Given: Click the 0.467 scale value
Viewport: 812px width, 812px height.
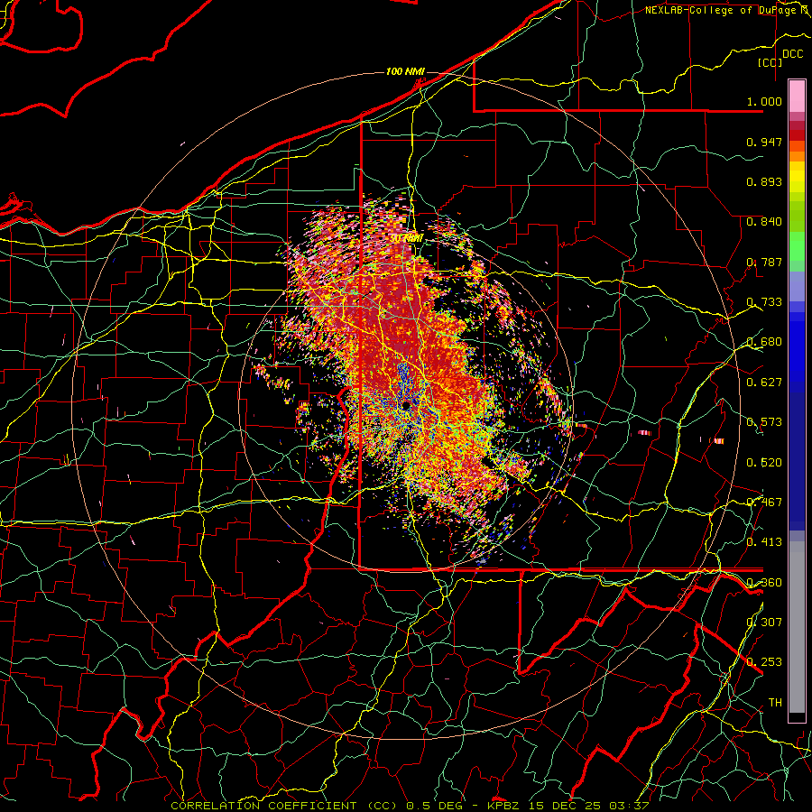Looking at the screenshot, I should tap(764, 503).
